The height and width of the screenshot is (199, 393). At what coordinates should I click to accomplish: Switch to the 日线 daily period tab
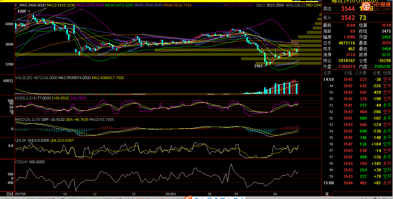click(x=10, y=194)
